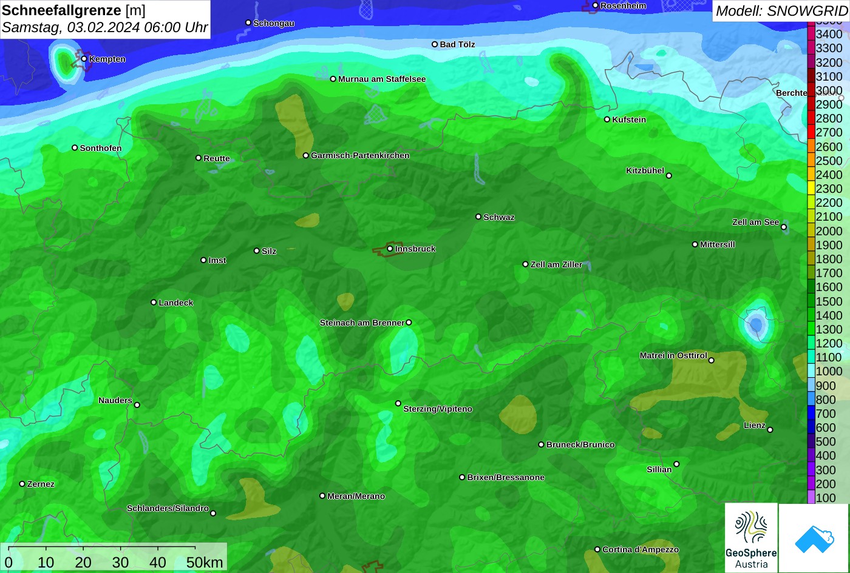Viewport: 850px width, 573px height.
Task: Click the 20 mark on scale bar
Action: (83, 562)
